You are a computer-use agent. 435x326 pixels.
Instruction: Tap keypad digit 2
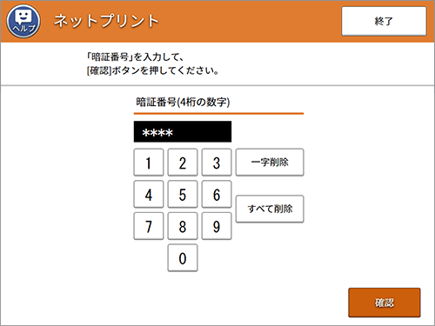(183, 163)
